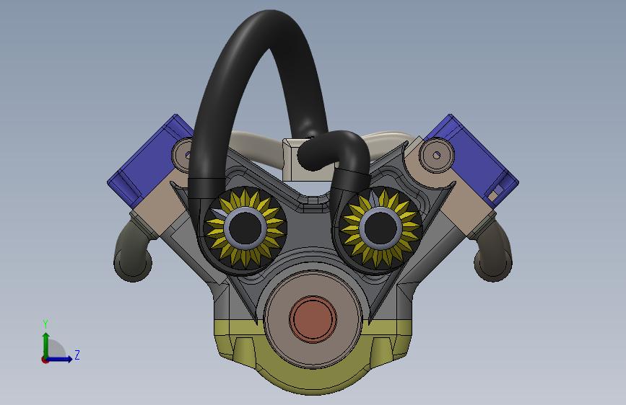Select the left turbine's dark center hub
Image resolution: width=626 pixels, height=405 pixels.
[x=245, y=227]
